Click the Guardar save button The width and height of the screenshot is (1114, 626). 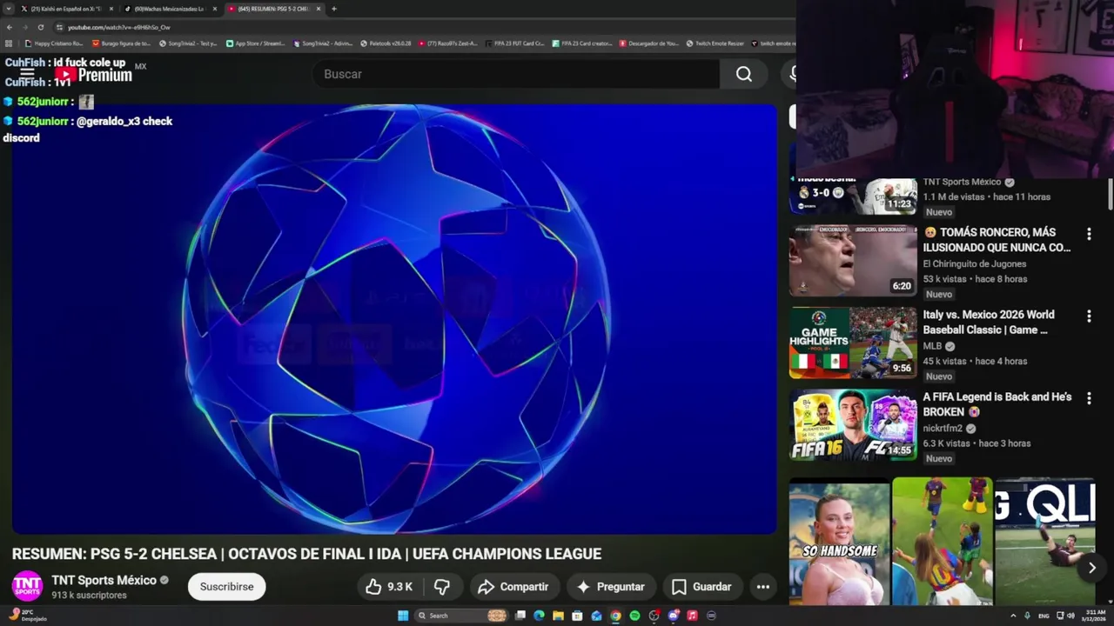[701, 587]
